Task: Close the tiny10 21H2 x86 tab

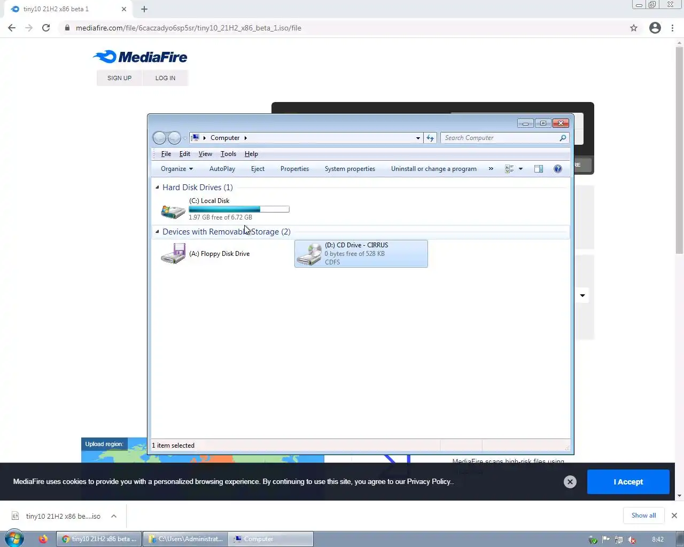Action: 124,9
